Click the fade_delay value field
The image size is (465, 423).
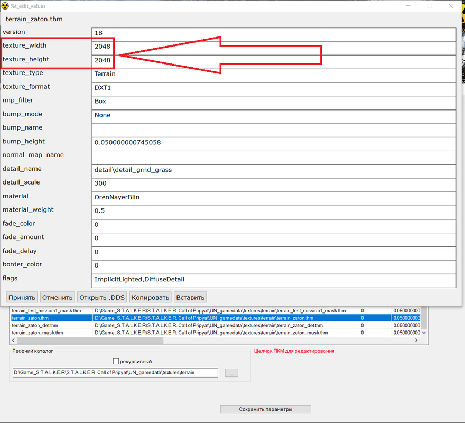point(274,253)
